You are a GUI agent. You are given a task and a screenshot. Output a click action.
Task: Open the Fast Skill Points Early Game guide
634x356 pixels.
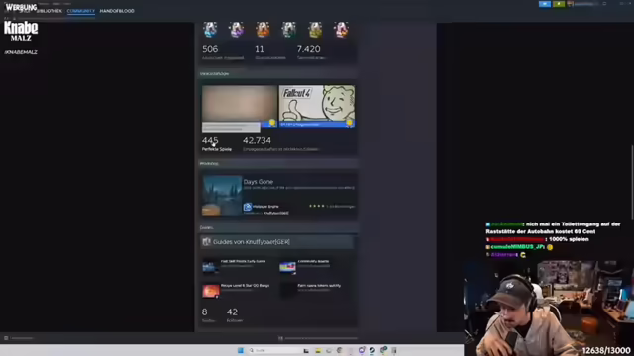click(243, 261)
